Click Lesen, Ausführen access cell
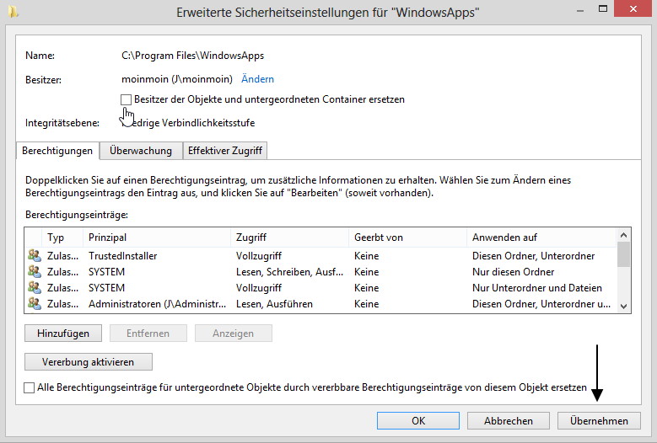The image size is (657, 443). coord(274,304)
